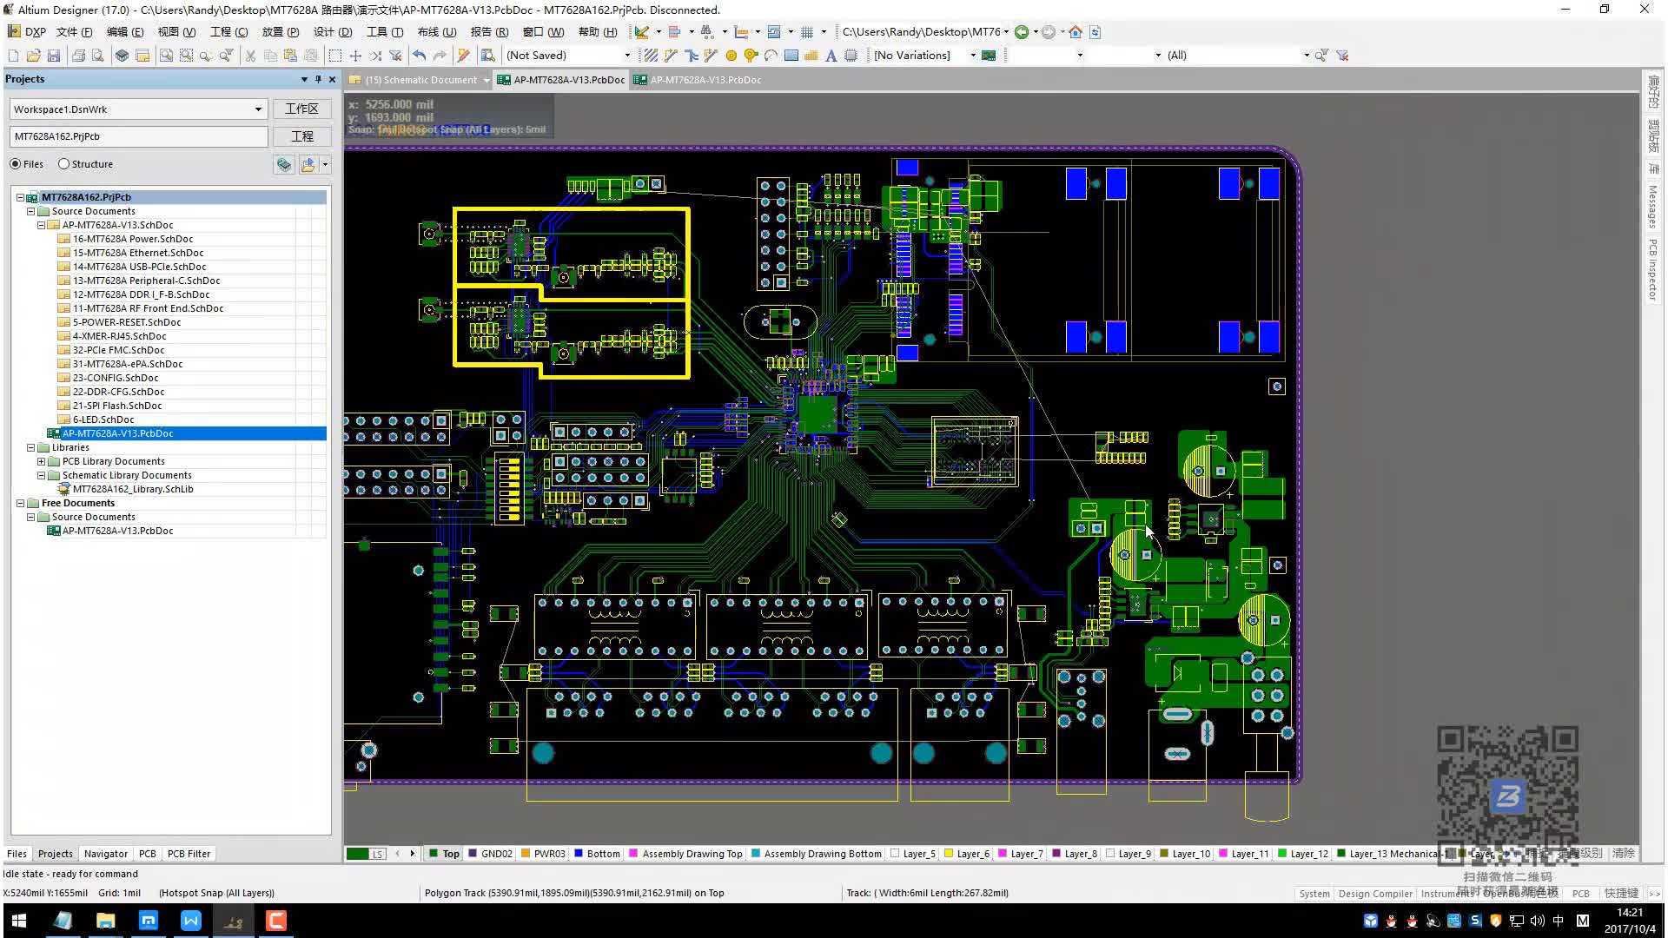The image size is (1668, 938).
Task: Open the 帮助 (H) menu
Action: (598, 32)
